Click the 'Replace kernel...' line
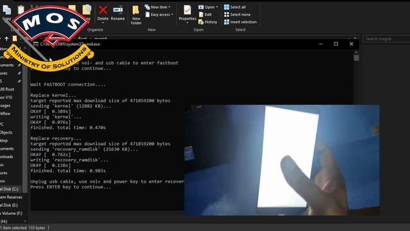 [53, 95]
